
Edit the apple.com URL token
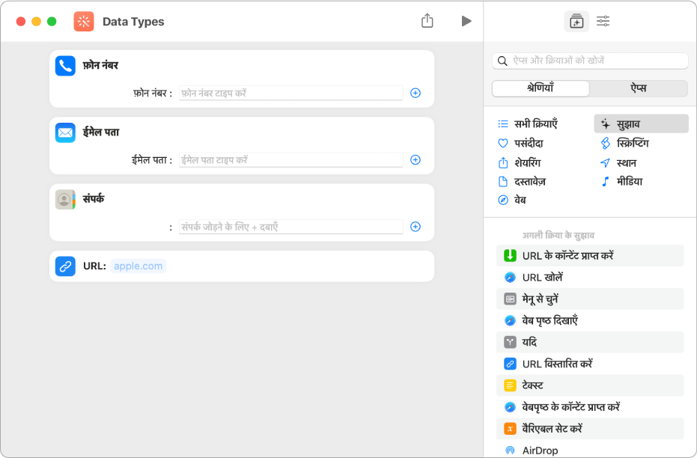point(139,266)
